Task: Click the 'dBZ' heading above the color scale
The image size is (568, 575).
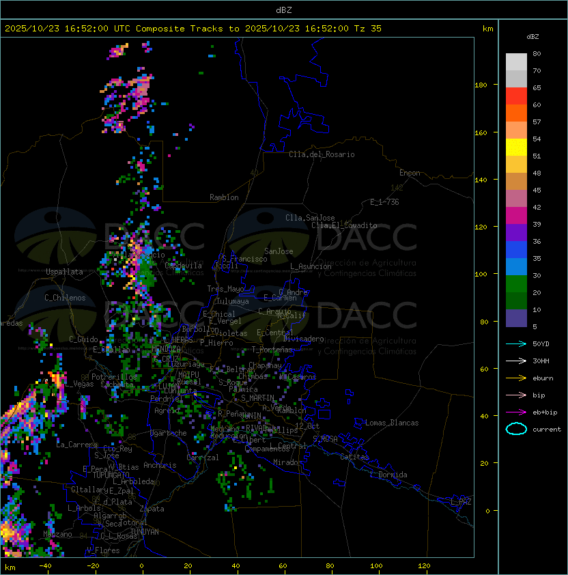Action: (532, 37)
